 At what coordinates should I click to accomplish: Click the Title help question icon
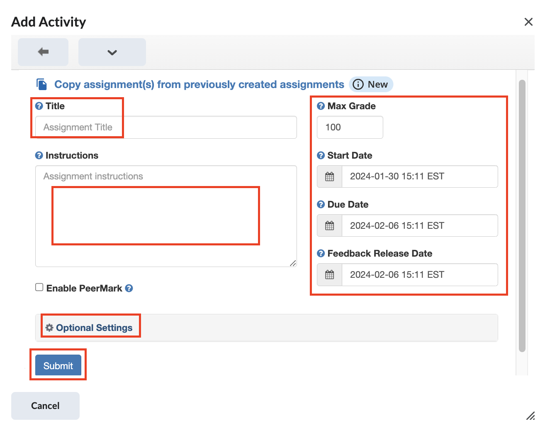point(39,106)
